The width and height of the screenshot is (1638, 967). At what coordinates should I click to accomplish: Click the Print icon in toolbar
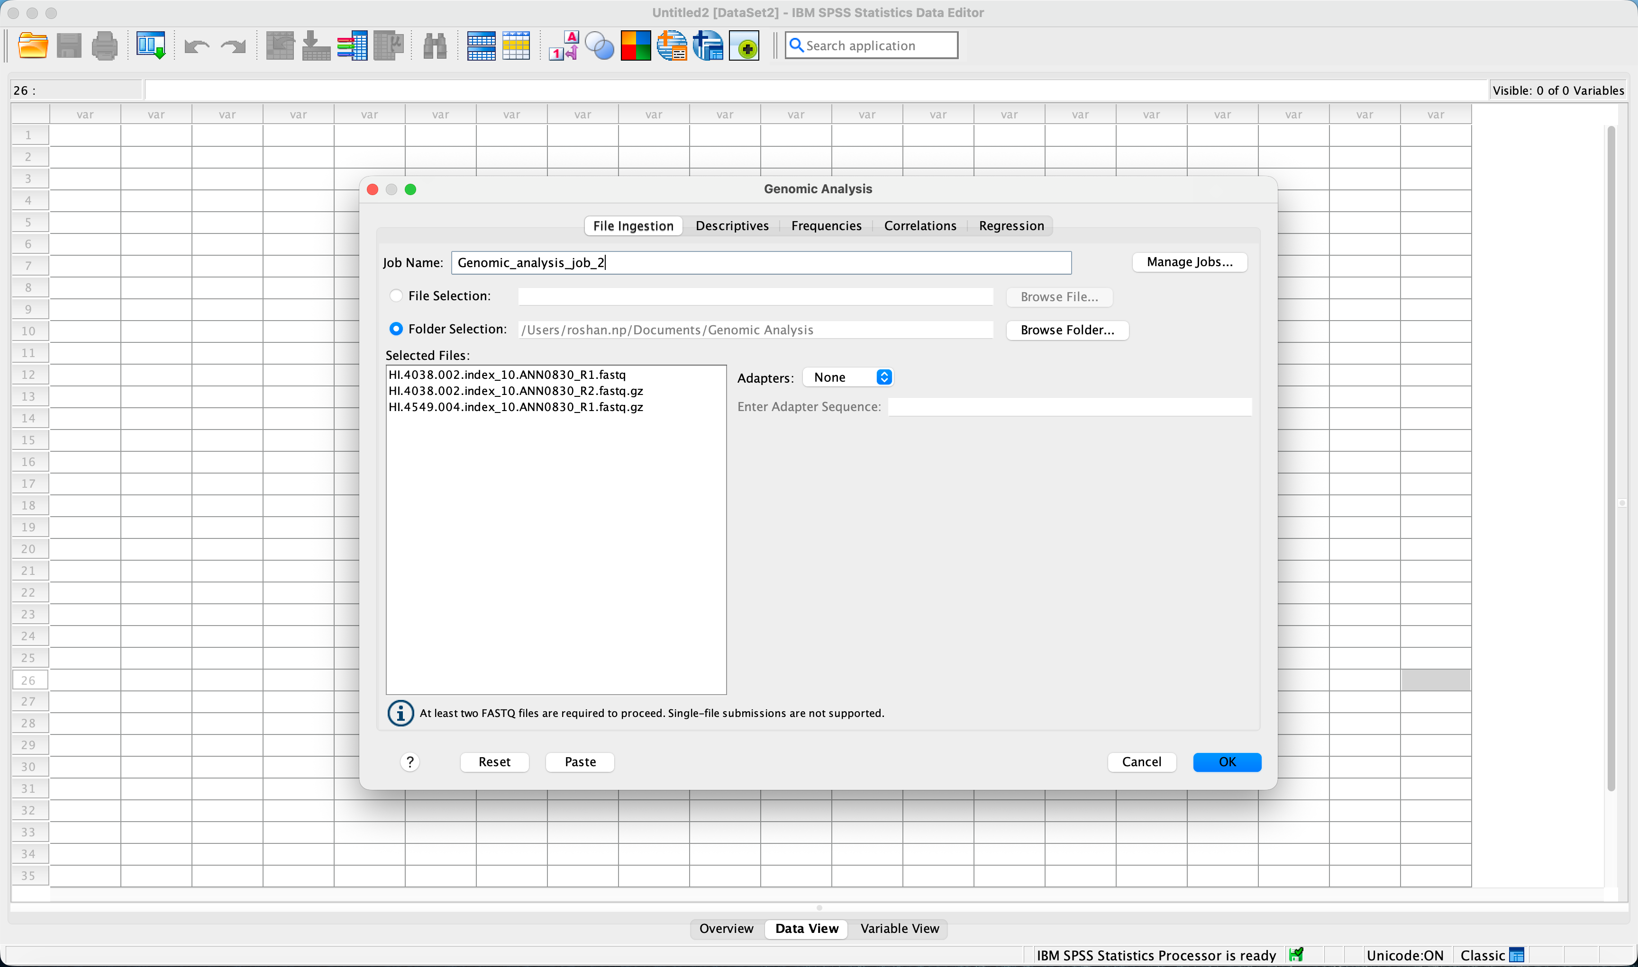(104, 45)
